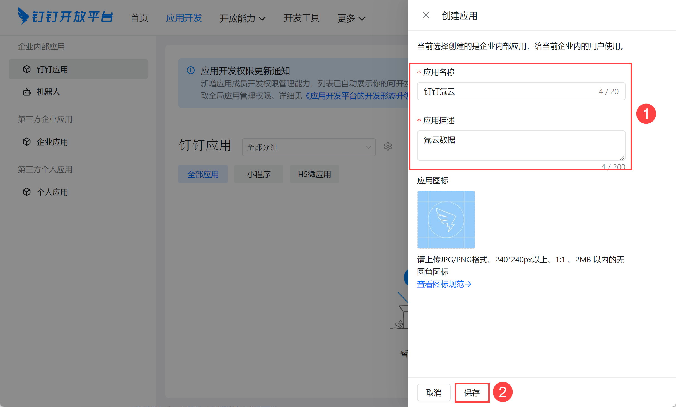
Task: Expand the 开放能力 menu
Action: [242, 18]
